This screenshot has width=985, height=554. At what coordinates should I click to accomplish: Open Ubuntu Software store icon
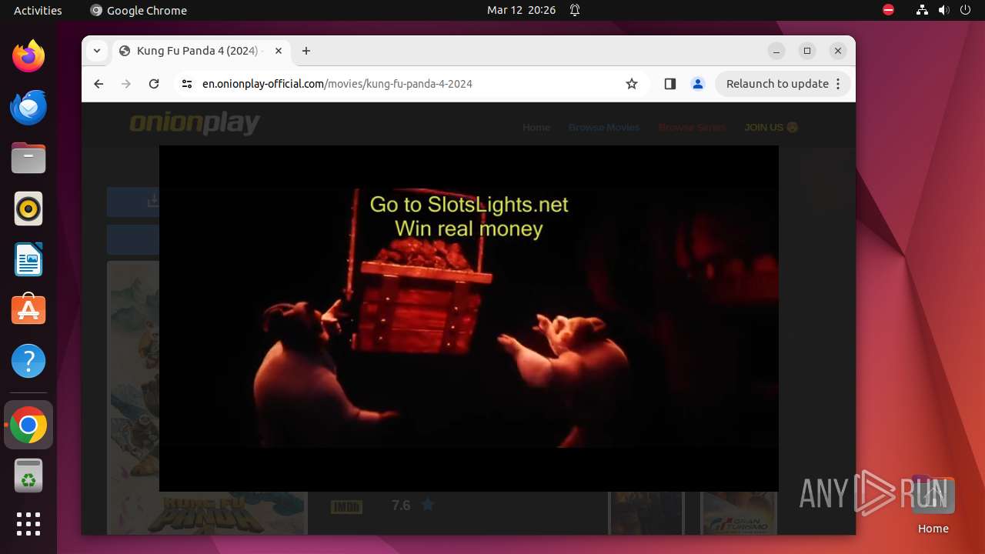point(28,309)
